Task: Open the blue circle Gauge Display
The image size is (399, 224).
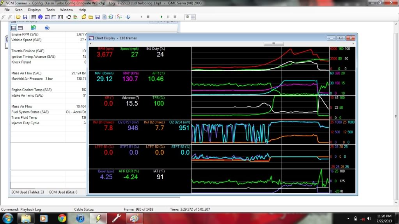Action: click(40, 17)
